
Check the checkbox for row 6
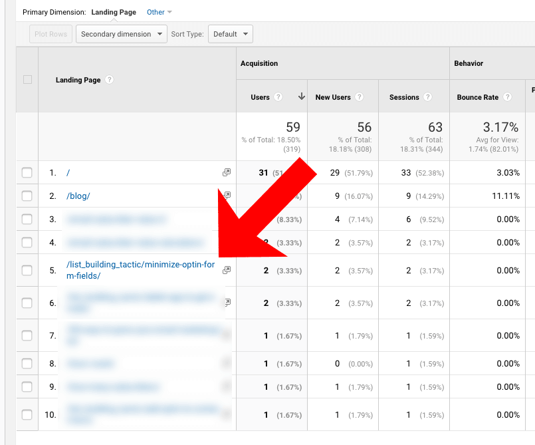click(27, 303)
